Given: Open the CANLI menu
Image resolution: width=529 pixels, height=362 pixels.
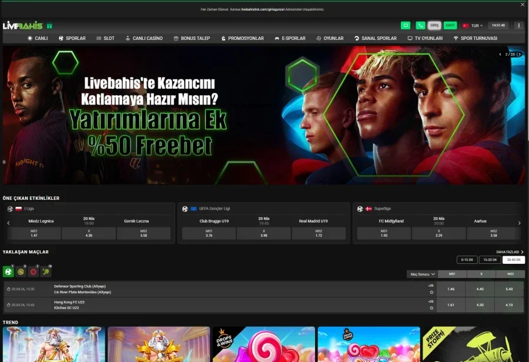Looking at the screenshot, I should point(38,38).
